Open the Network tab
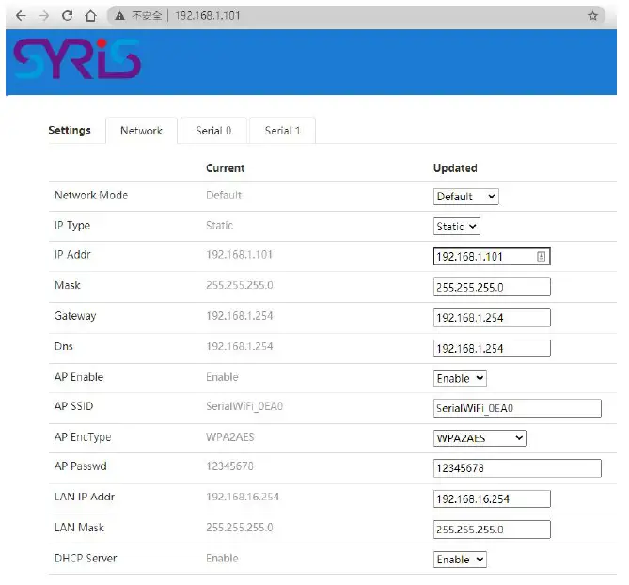Screen dimensions: 629x585 141,131
